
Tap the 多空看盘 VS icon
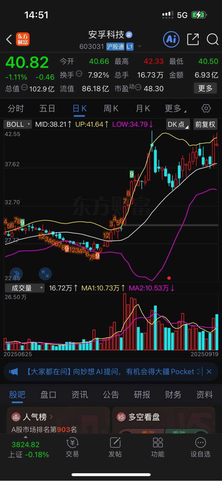pos(121,417)
